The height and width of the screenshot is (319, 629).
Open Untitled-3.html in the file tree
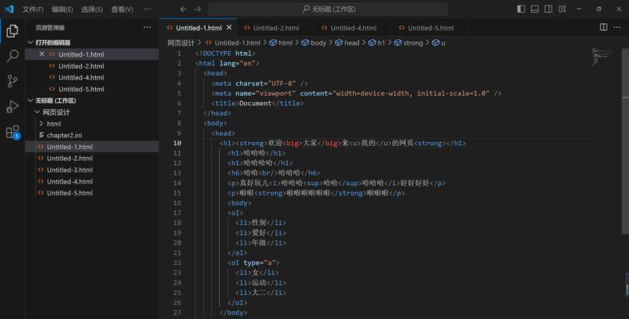(69, 170)
